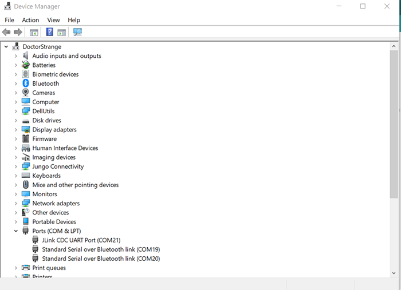Select Standard Serial over Bluetooth link (COM19)
This screenshot has width=401, height=290.
(101, 249)
